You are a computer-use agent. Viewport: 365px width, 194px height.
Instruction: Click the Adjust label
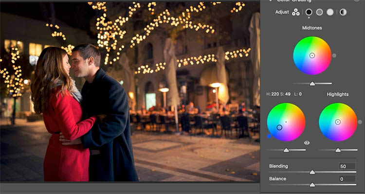click(x=282, y=12)
